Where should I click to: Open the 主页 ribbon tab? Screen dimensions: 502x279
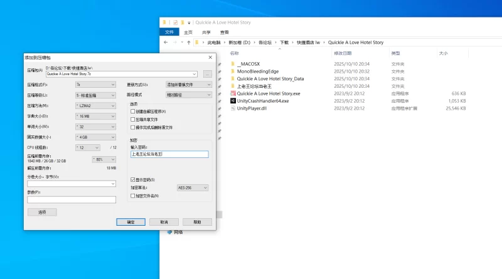pos(188,33)
